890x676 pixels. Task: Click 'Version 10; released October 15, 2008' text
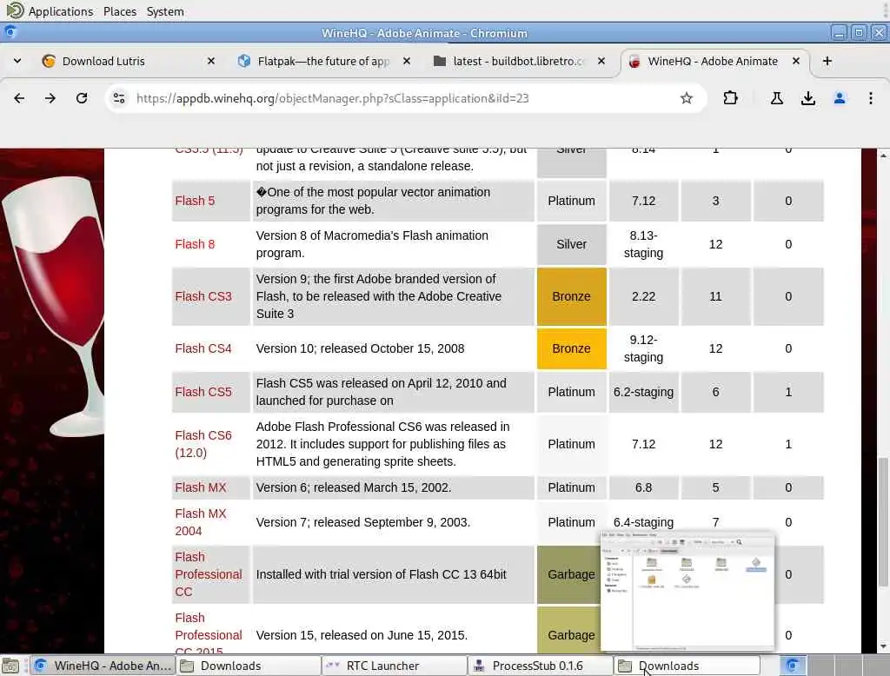[360, 348]
